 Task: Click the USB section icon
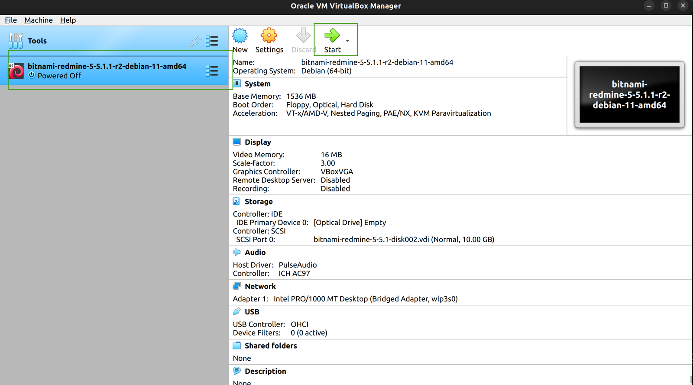click(x=236, y=312)
